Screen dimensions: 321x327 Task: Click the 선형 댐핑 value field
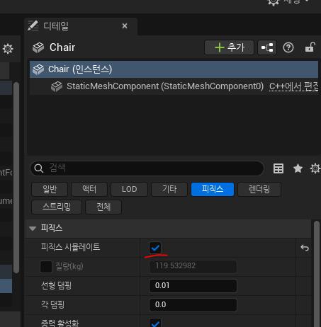pyautogui.click(x=193, y=286)
